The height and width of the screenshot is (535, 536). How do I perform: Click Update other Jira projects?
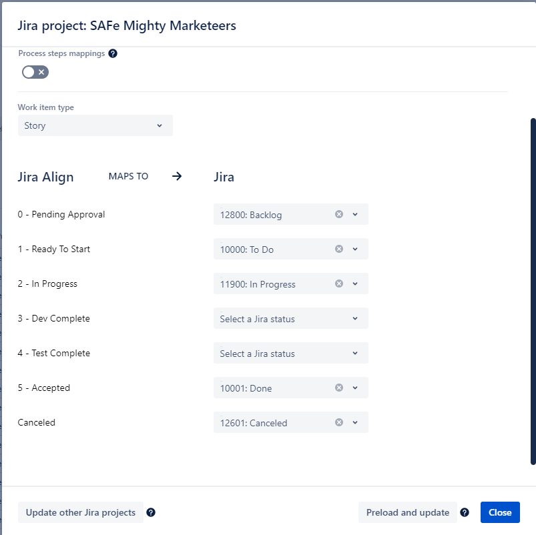(80, 512)
